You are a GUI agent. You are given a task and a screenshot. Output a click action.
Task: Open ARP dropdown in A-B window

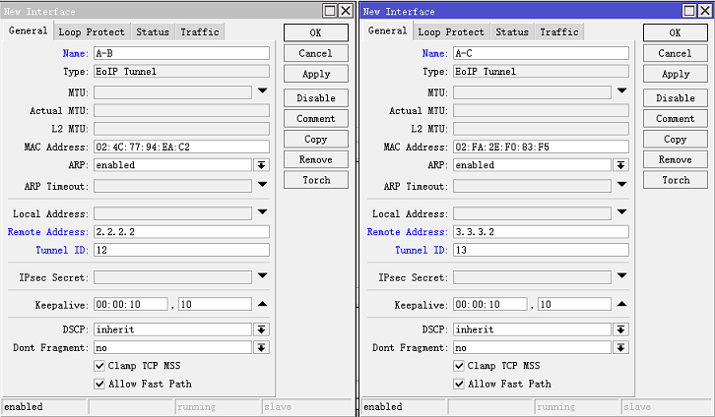coord(262,165)
